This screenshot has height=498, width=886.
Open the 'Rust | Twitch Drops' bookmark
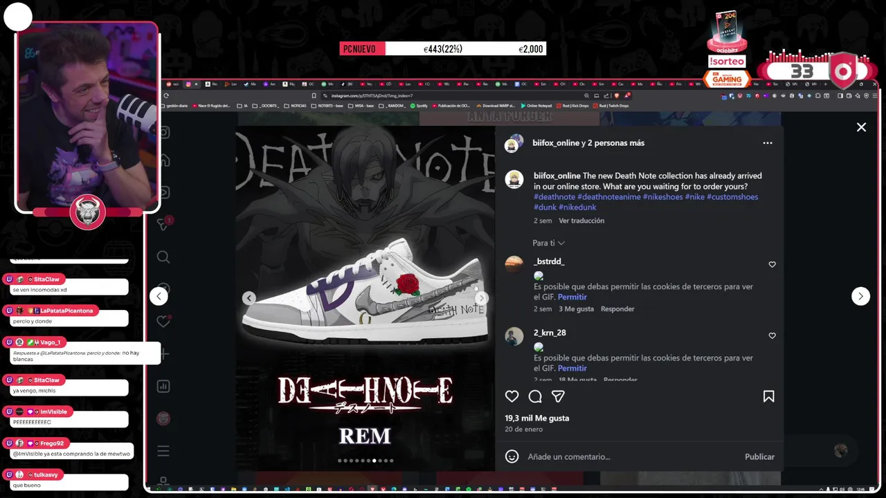coord(611,106)
